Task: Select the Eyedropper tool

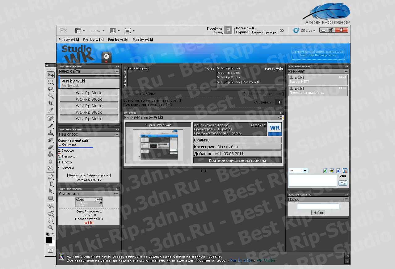Action: 51,111
